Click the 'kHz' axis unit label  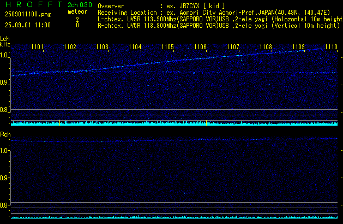coord(5,44)
